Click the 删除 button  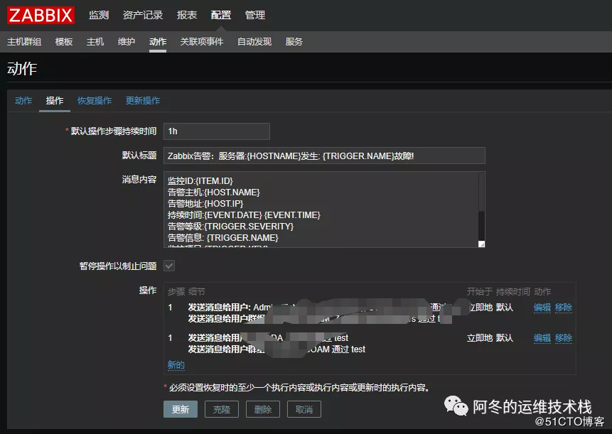(x=263, y=409)
